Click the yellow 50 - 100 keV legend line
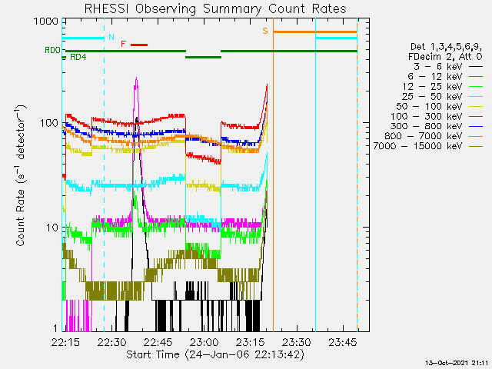 (x=476, y=107)
